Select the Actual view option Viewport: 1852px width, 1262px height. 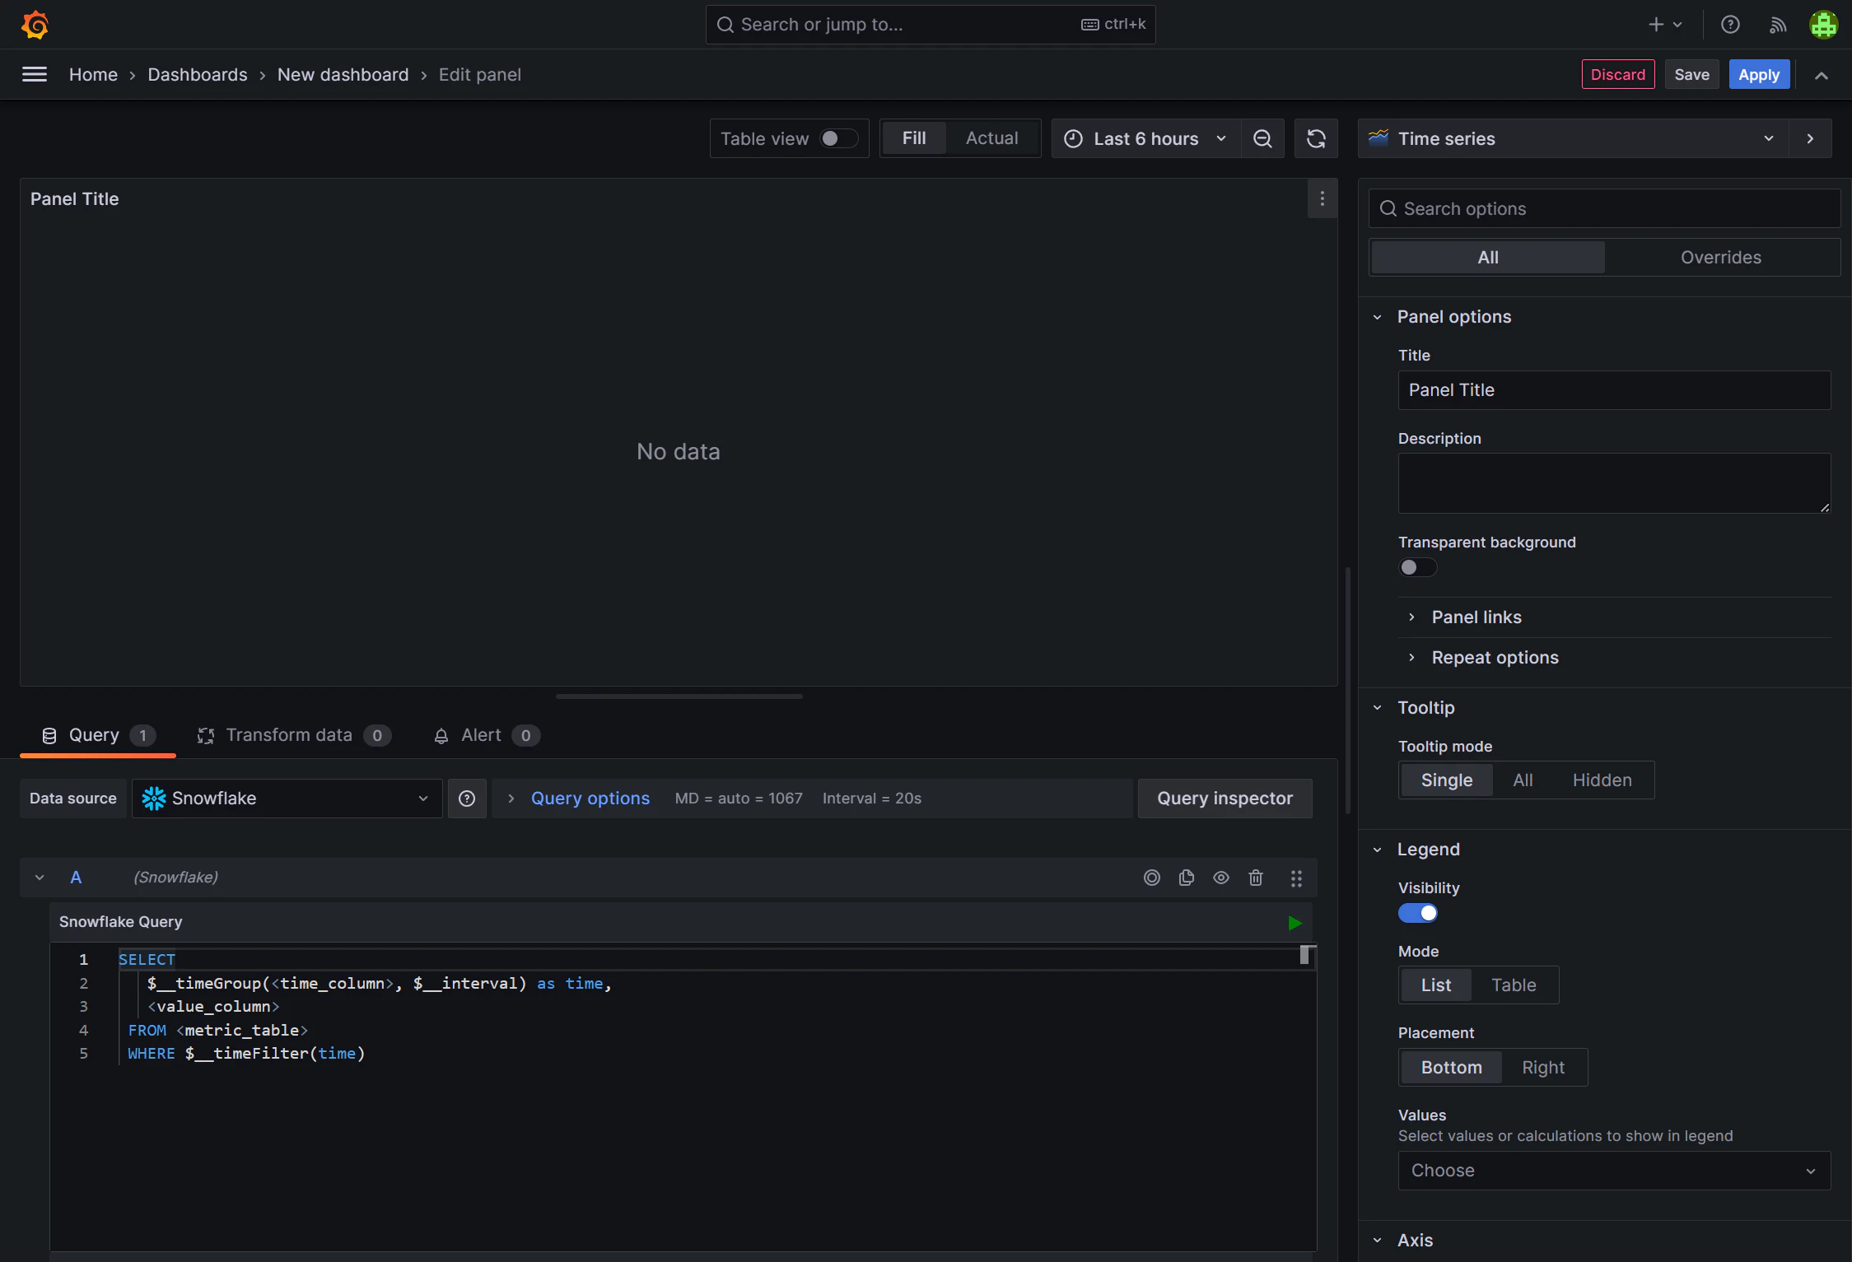click(991, 138)
